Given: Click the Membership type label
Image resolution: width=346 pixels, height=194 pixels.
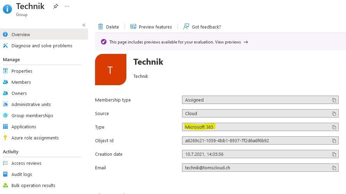Looking at the screenshot, I should [x=113, y=100].
